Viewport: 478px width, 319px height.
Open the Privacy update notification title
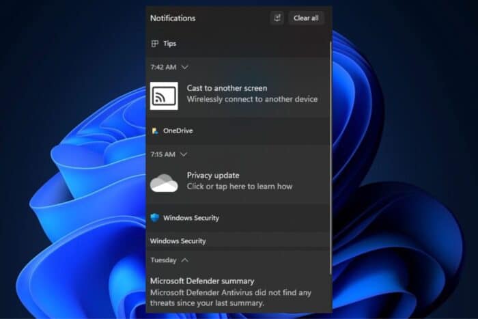[x=213, y=176]
